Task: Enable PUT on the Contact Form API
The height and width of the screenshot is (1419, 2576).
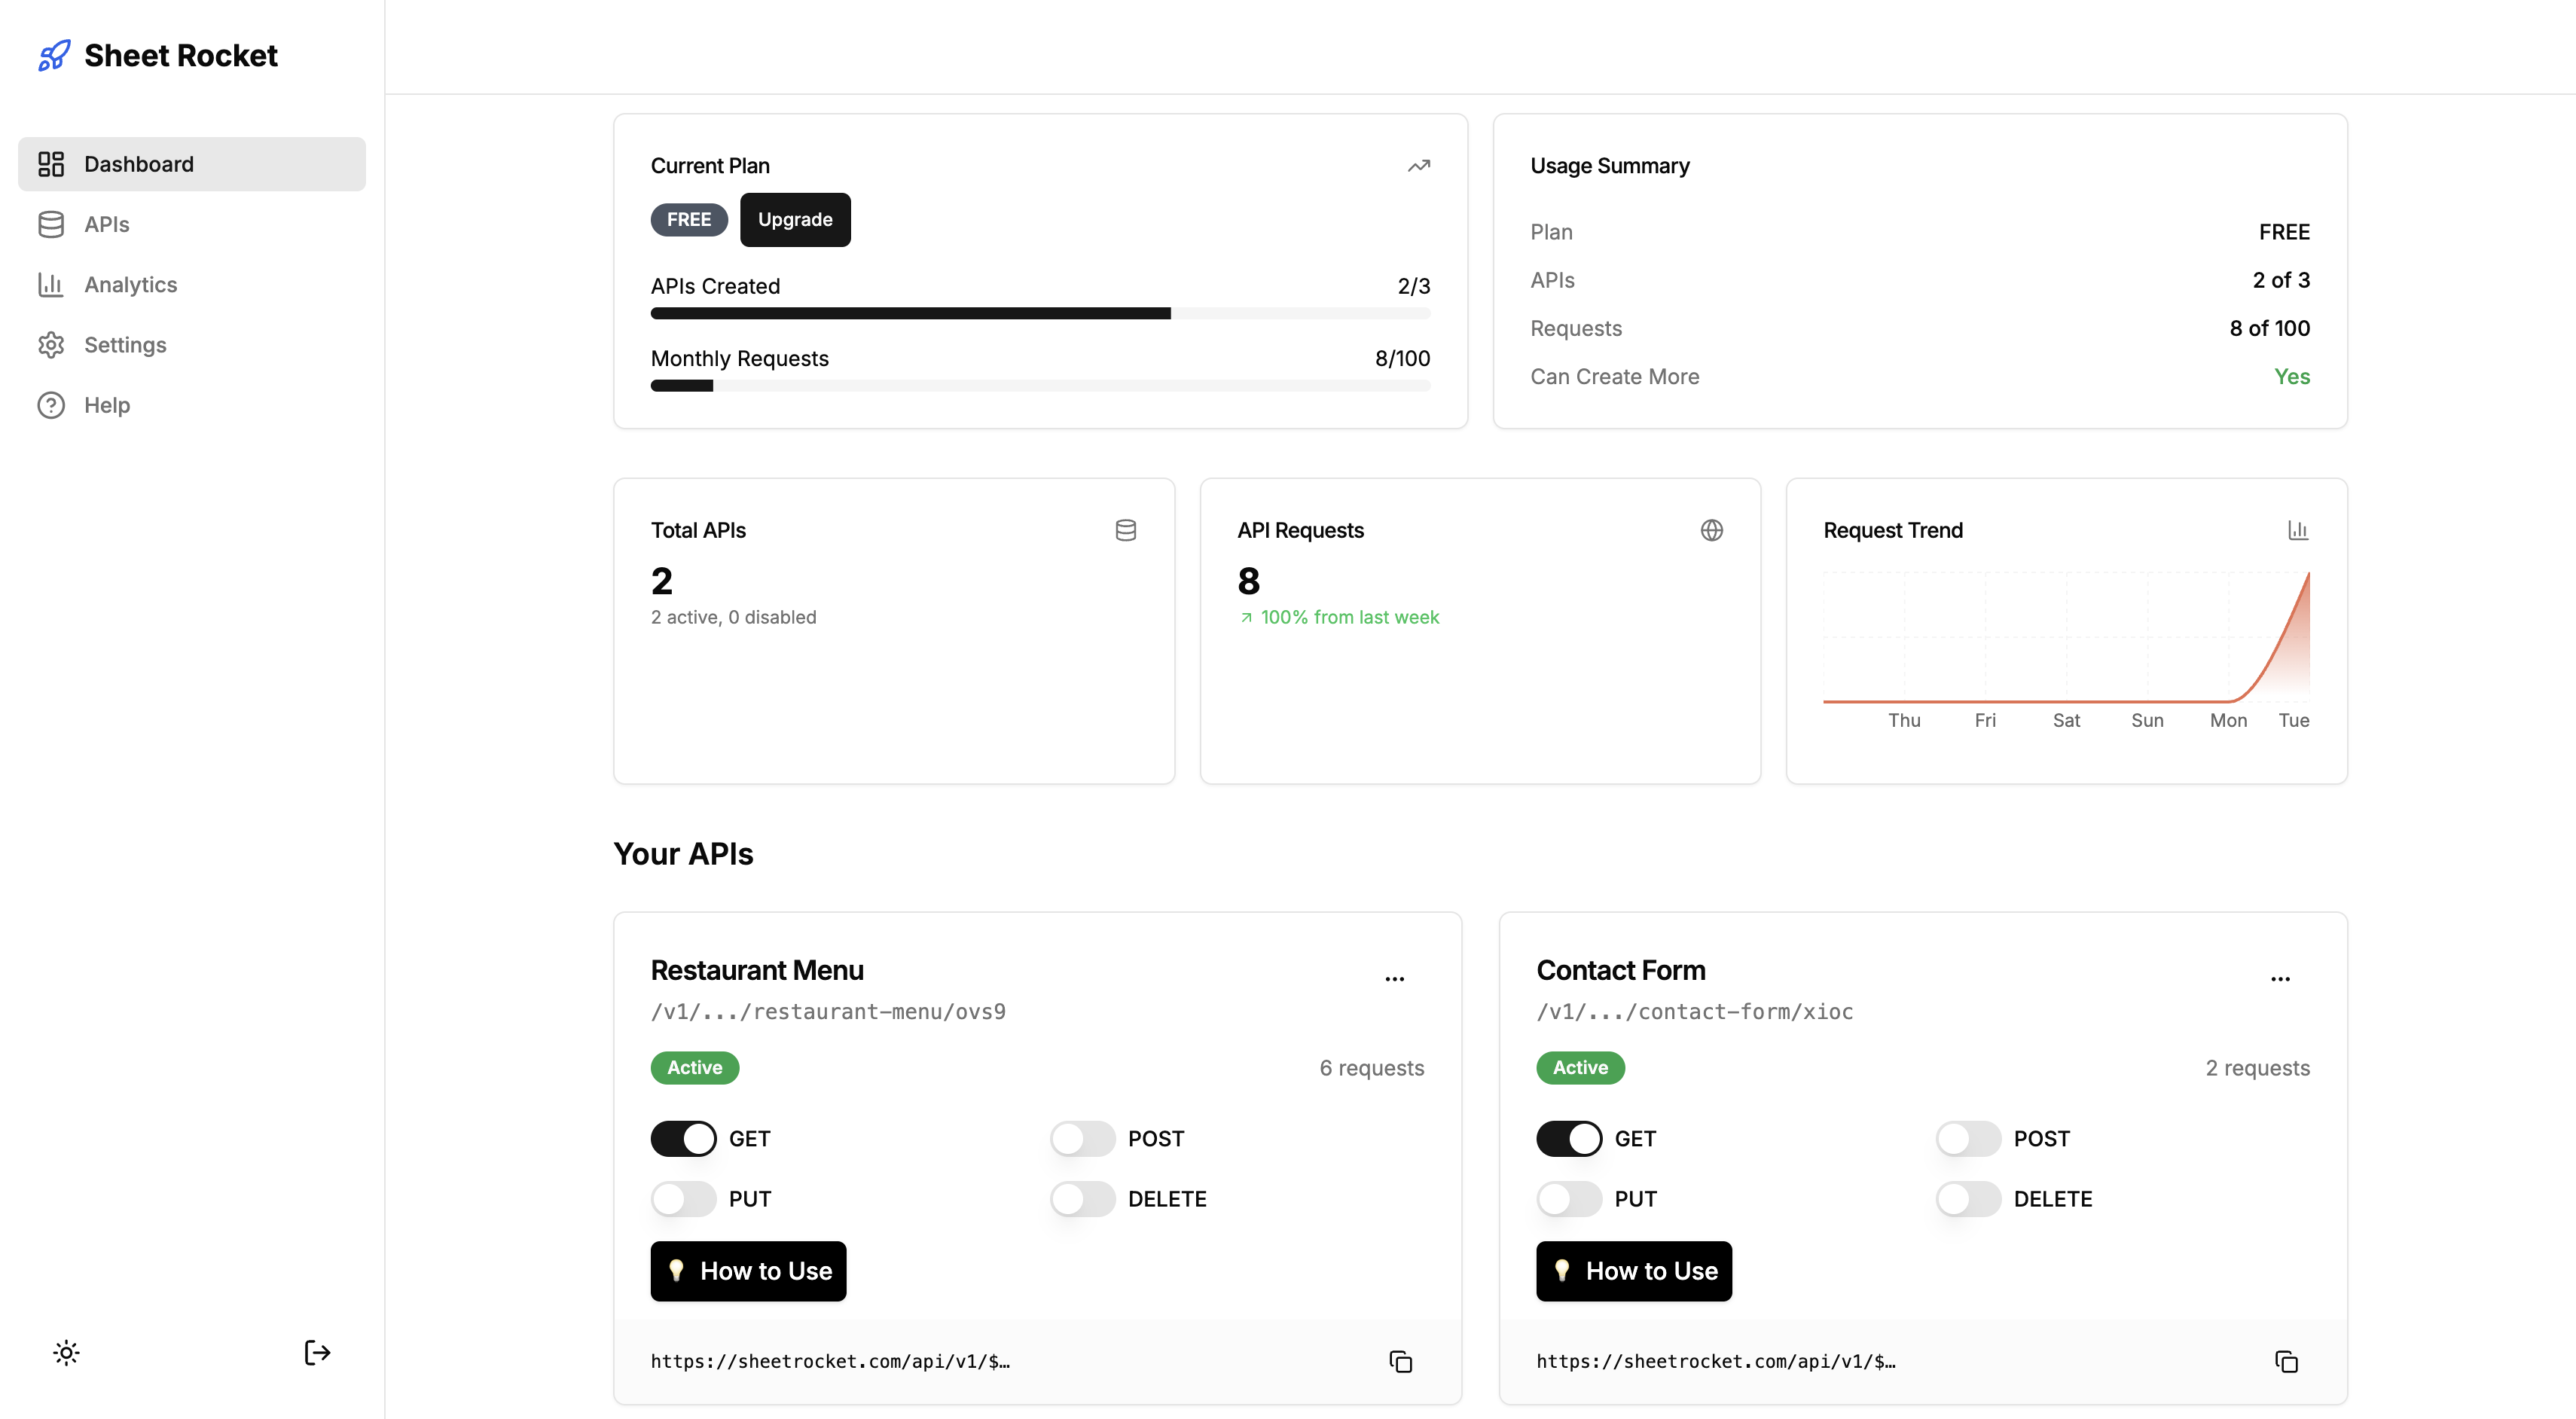Action: (1569, 1198)
